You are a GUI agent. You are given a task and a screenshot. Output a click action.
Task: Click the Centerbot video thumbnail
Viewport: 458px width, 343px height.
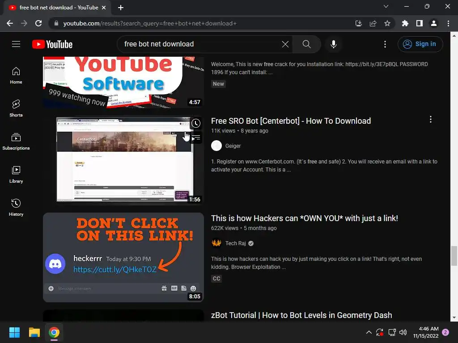coord(123,159)
